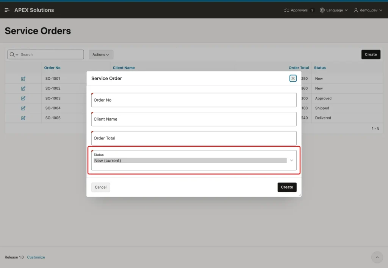Click the scroll-to-top arrow button

(x=377, y=257)
